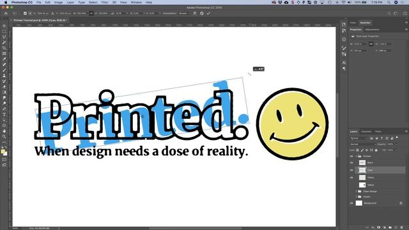
Task: Hide the Cyan layer
Action: pyautogui.click(x=351, y=170)
